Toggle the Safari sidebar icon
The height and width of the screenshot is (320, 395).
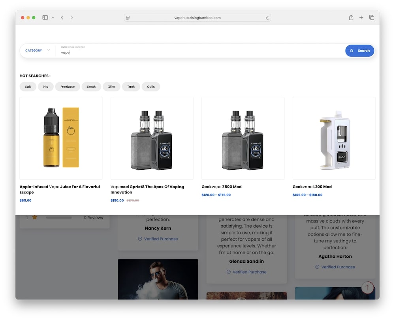[x=45, y=18]
